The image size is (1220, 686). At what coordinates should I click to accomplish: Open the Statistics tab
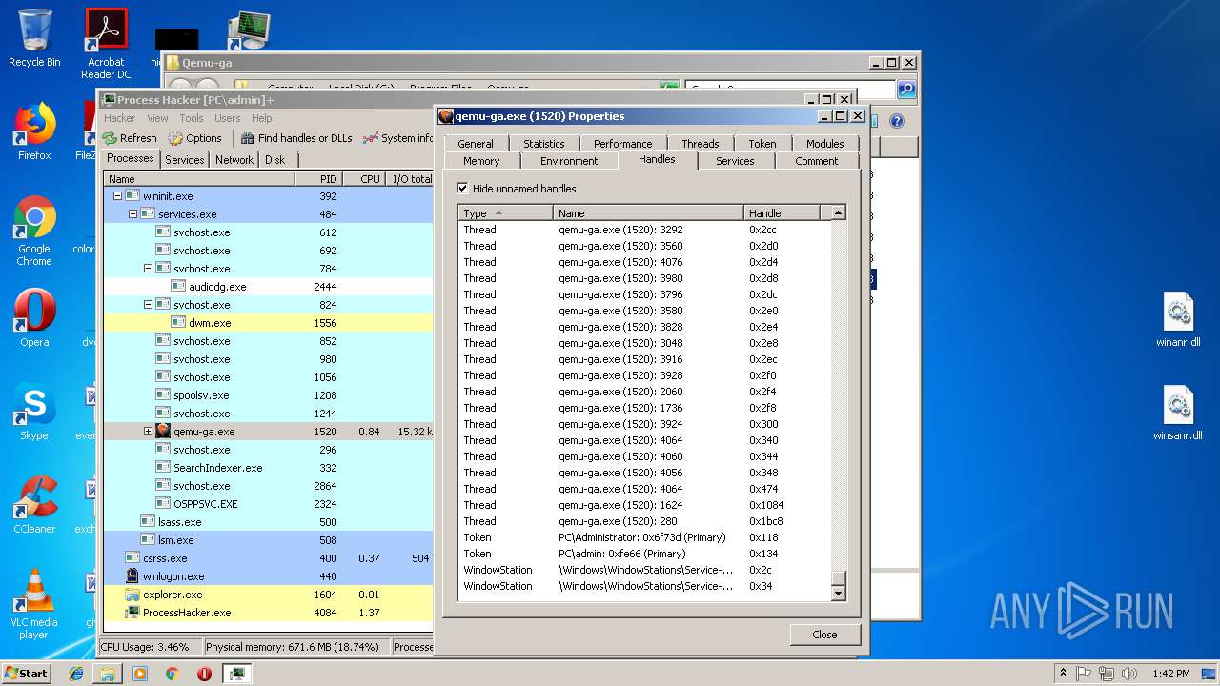point(543,144)
